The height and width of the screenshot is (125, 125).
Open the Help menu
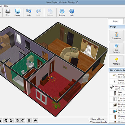[6, 6]
